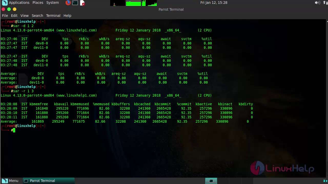This screenshot has height=184, width=328.
Task: Launch terminal from top panel launcher icon
Action: point(75,3)
